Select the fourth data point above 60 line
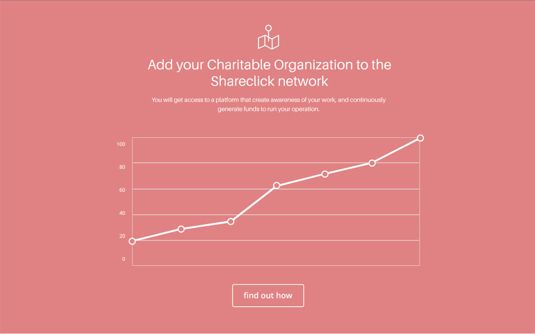This screenshot has width=535, height=334. click(276, 185)
